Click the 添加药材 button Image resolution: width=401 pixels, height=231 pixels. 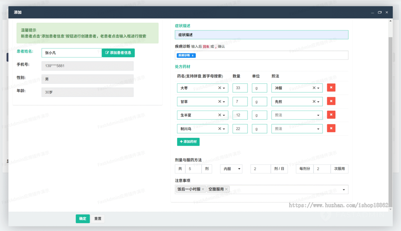188,142
